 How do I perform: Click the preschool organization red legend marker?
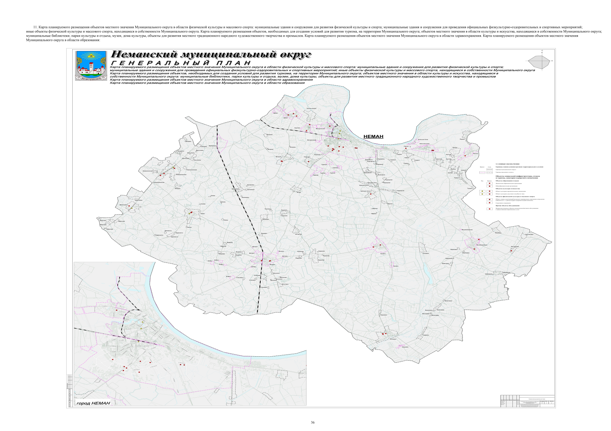[x=489, y=183]
